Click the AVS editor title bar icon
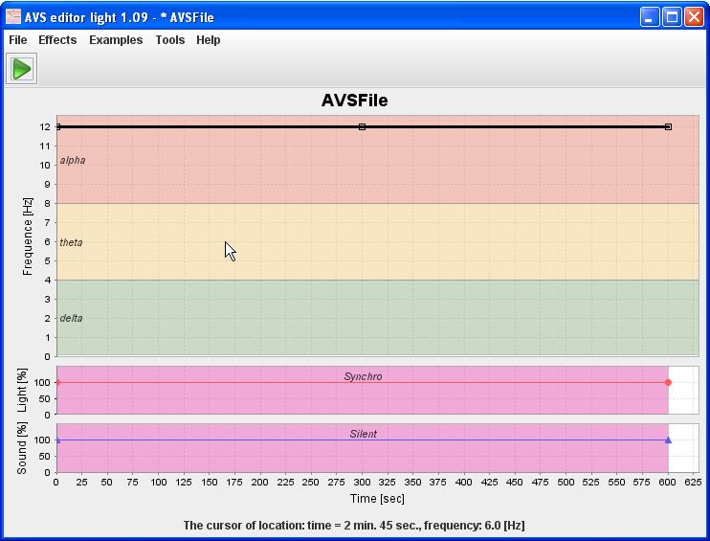 pyautogui.click(x=13, y=17)
